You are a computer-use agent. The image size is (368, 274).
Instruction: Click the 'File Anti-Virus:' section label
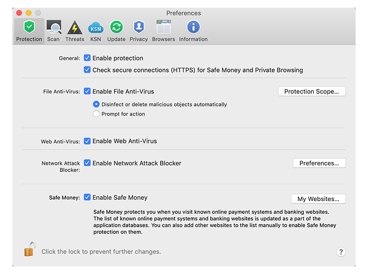coord(61,91)
